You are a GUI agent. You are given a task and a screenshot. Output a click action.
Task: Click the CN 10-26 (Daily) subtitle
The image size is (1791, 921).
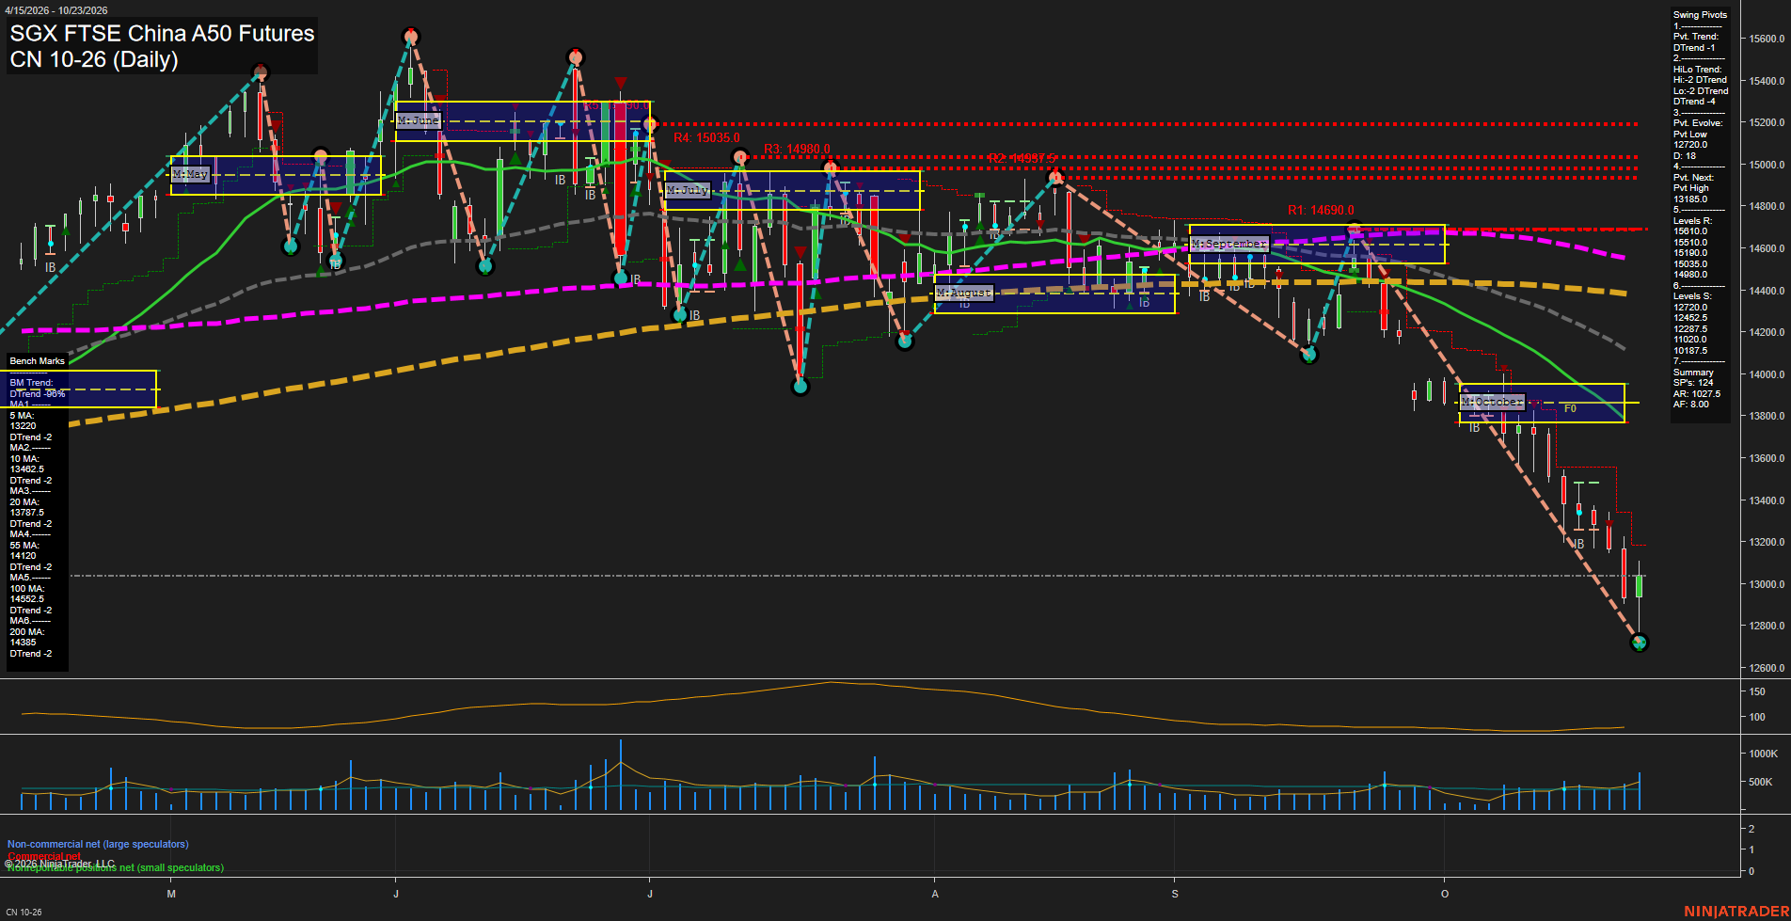[94, 60]
